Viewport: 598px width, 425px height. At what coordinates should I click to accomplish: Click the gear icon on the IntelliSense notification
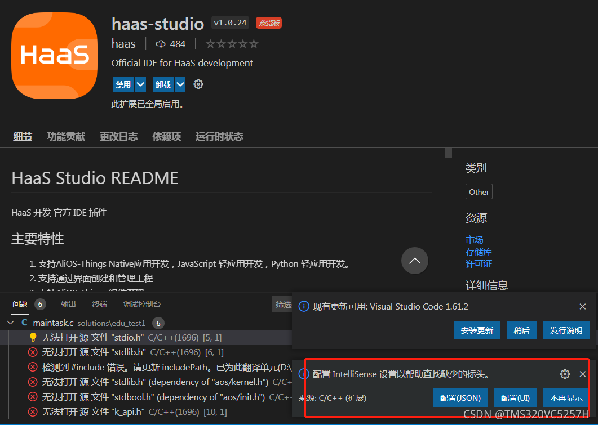(565, 373)
